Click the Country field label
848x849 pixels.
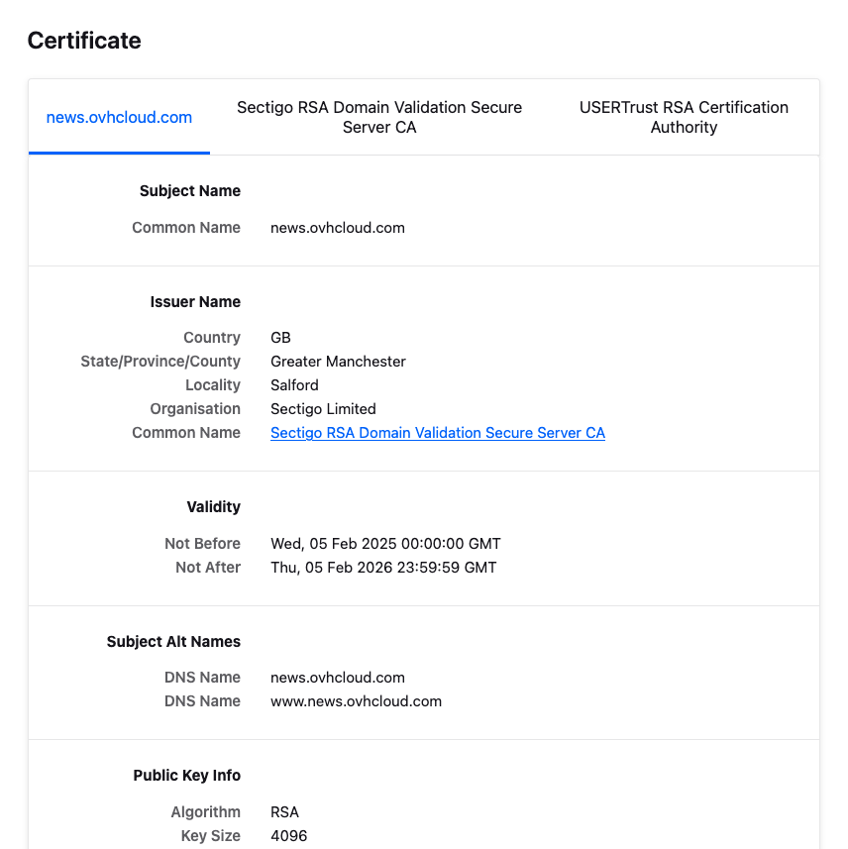[x=212, y=338]
